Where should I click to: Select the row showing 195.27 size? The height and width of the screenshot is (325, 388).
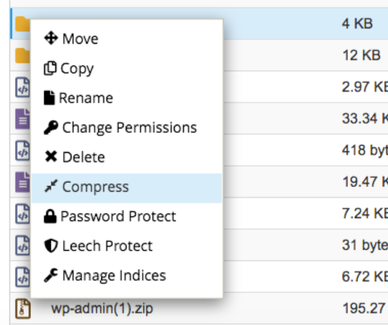pyautogui.click(x=199, y=308)
